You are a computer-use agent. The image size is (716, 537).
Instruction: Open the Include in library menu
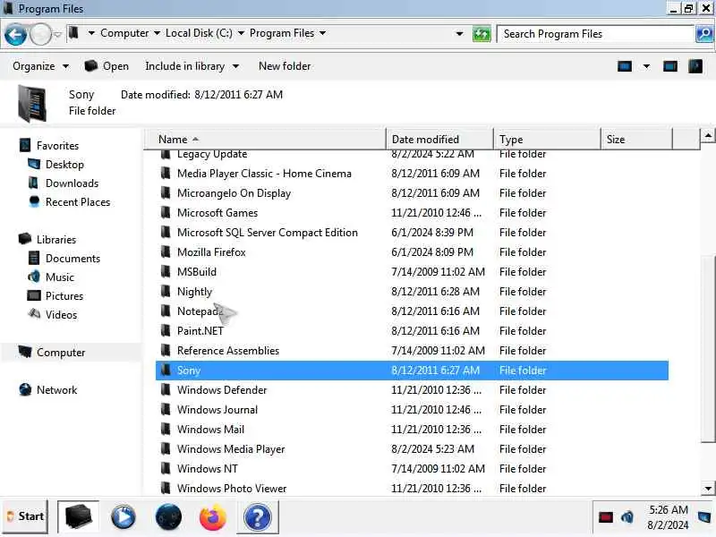pos(192,66)
